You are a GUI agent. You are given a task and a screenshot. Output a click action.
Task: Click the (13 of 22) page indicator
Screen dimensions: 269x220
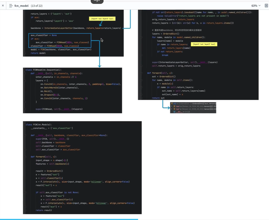point(37,6)
